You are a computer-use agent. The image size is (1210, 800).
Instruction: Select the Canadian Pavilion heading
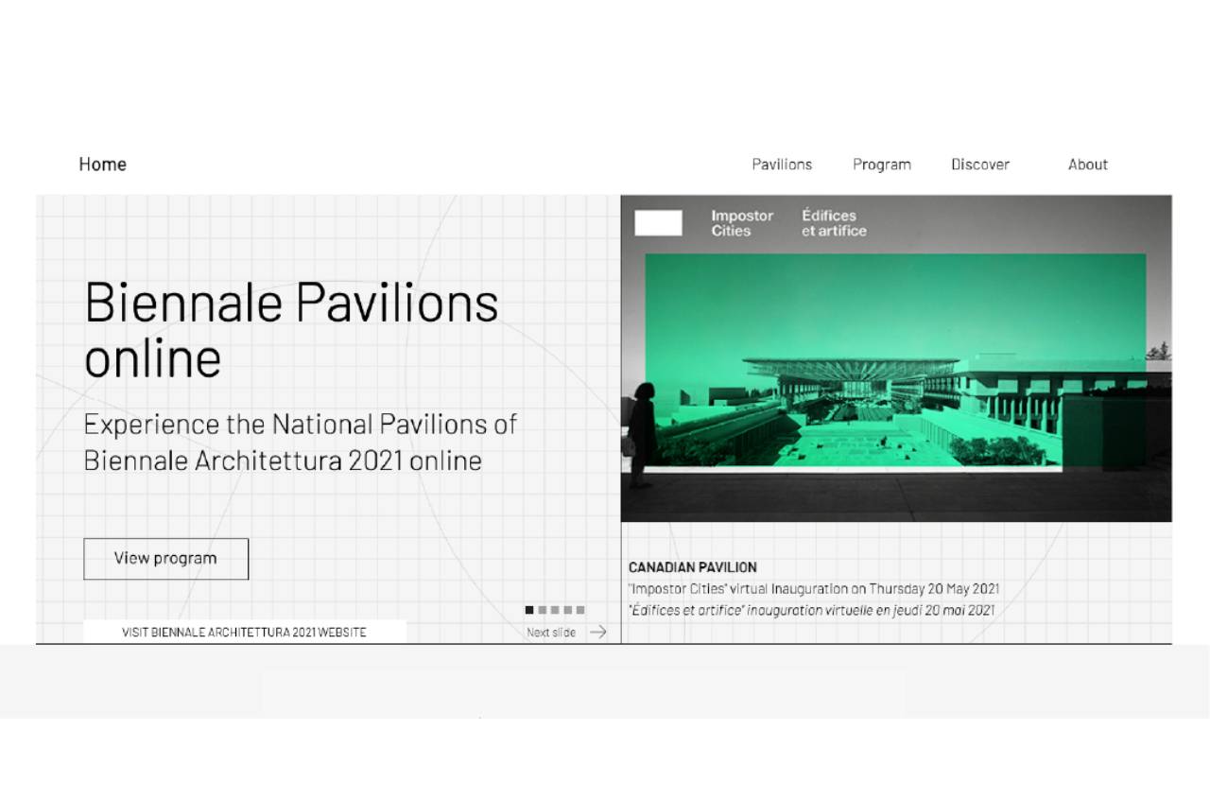pyautogui.click(x=692, y=567)
